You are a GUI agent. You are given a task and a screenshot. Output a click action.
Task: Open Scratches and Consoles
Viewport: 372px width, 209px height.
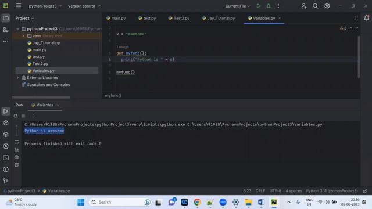[48, 85]
